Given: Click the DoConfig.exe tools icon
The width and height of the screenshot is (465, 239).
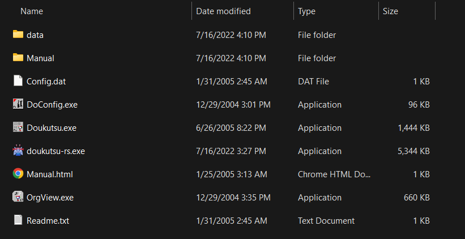Looking at the screenshot, I should point(18,104).
